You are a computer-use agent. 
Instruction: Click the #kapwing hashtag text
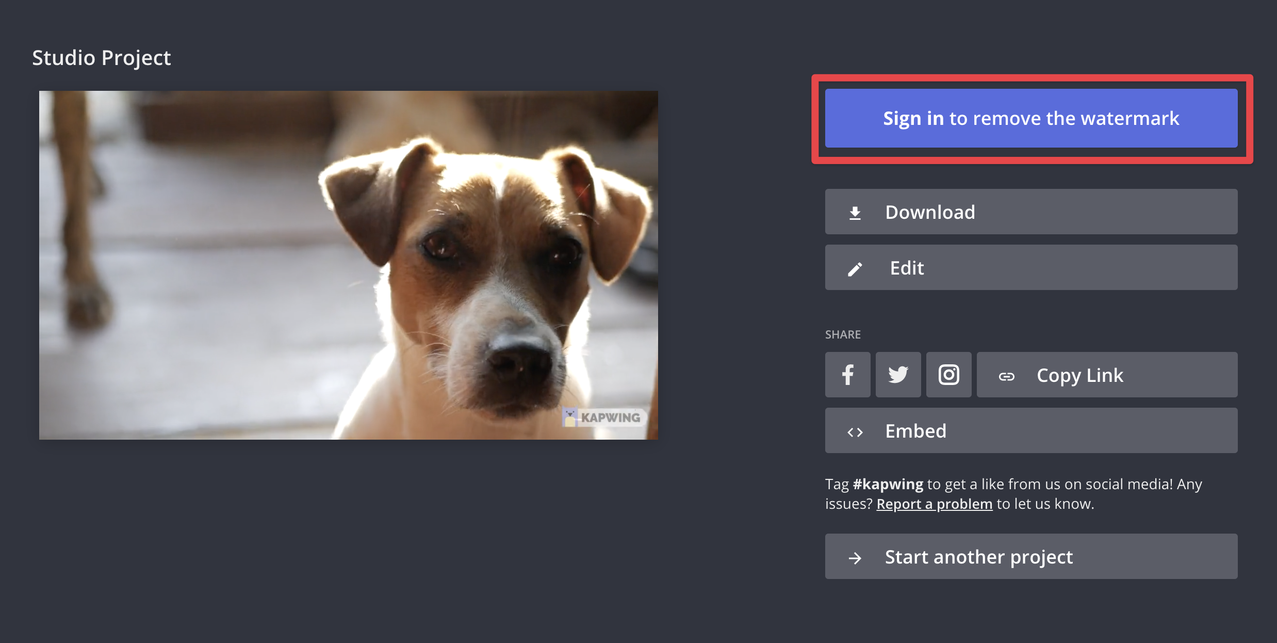[888, 484]
